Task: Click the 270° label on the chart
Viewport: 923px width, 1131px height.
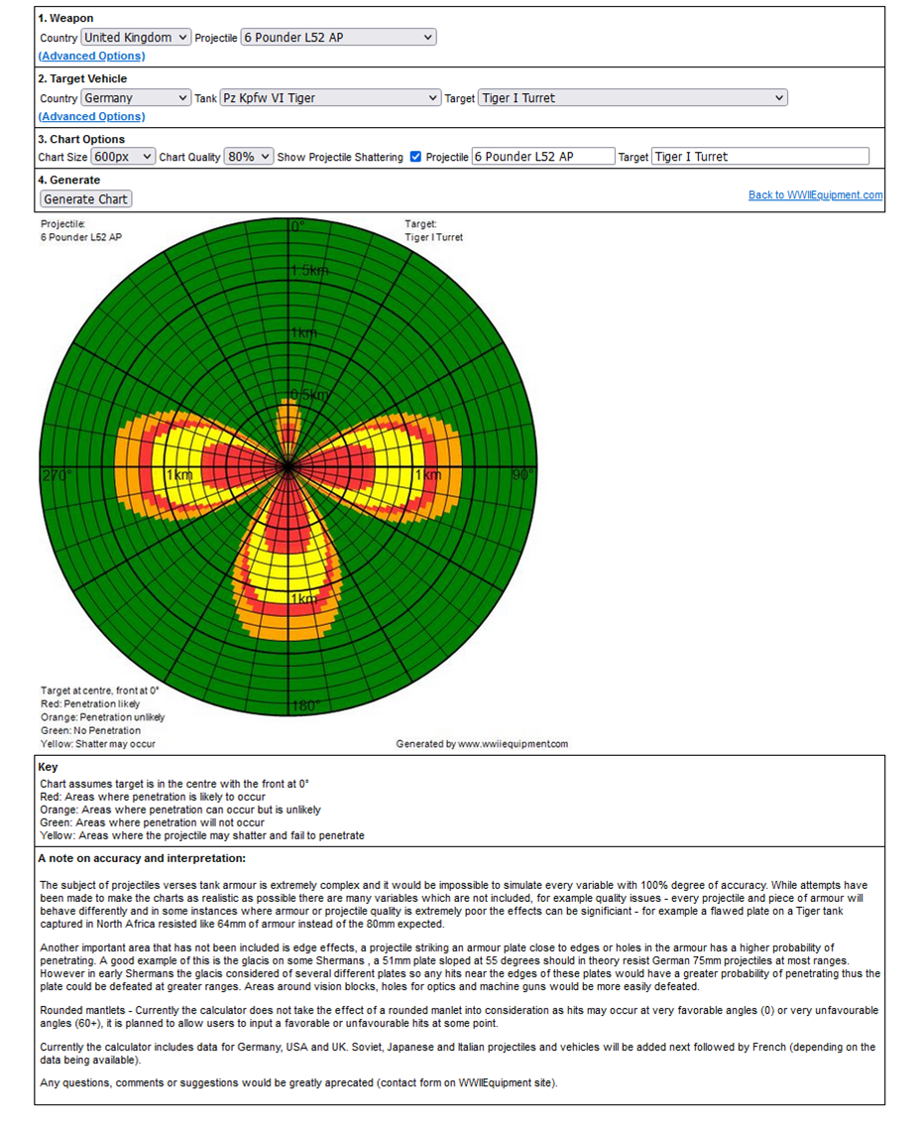Action: click(57, 475)
